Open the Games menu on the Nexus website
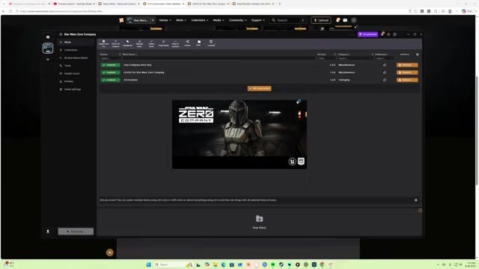 tap(165, 20)
